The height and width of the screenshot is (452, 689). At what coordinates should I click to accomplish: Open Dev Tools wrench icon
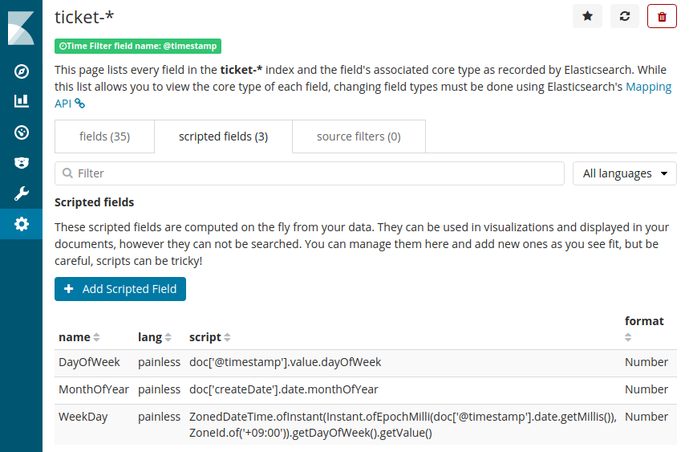click(22, 193)
